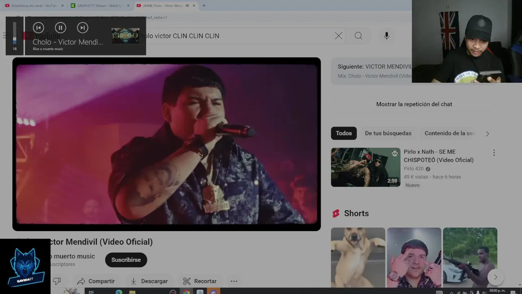Click the 'Compartir' share button
Viewport: 522px width, 294px height.
96,281
